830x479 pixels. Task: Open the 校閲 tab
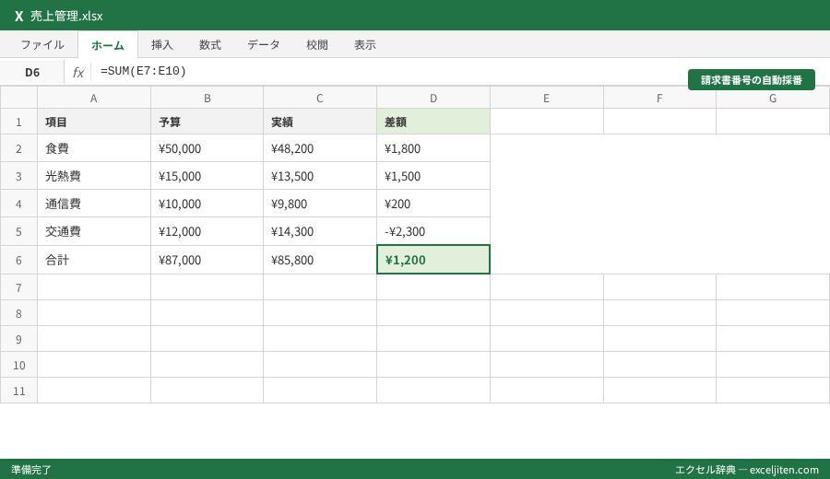317,45
